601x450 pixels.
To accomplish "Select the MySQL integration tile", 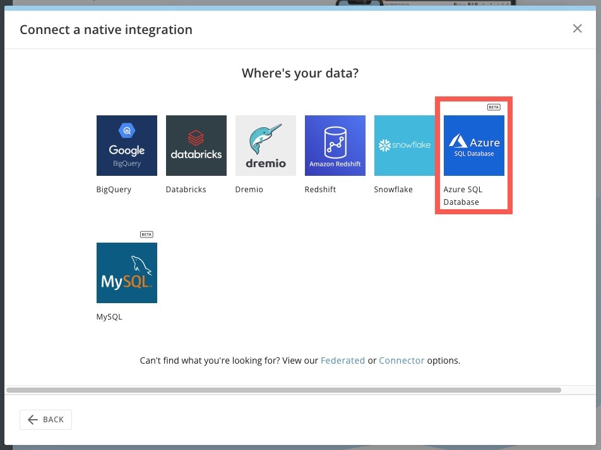I will 126,272.
